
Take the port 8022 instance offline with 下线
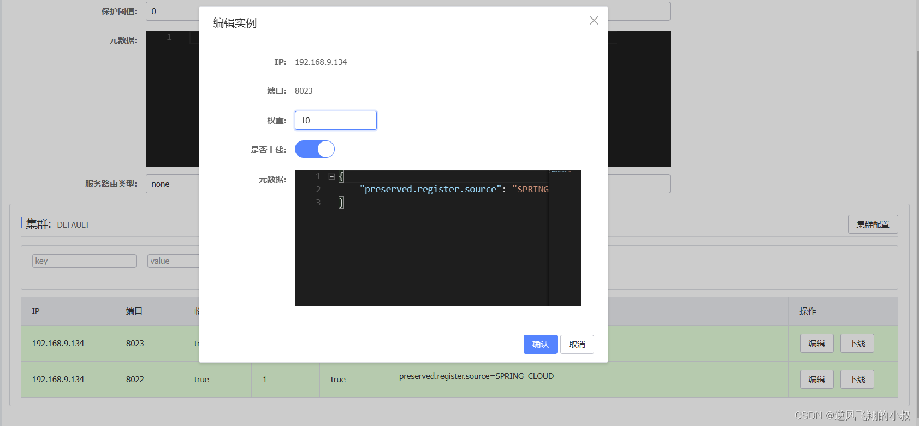pyautogui.click(x=857, y=380)
